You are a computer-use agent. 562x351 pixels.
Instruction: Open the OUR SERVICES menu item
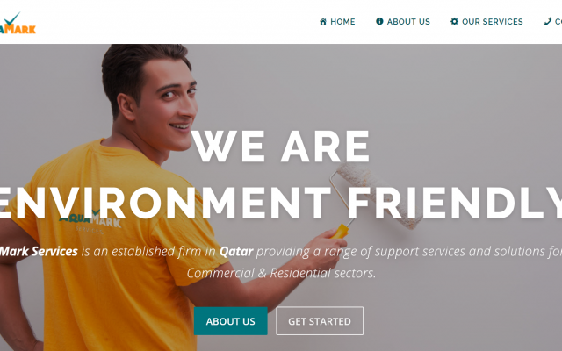pos(486,21)
